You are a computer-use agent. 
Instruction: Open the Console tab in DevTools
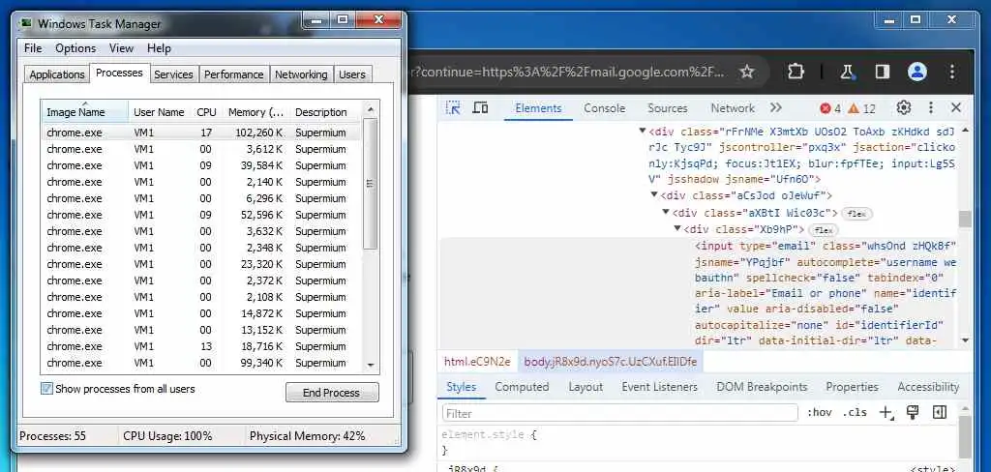(x=604, y=108)
